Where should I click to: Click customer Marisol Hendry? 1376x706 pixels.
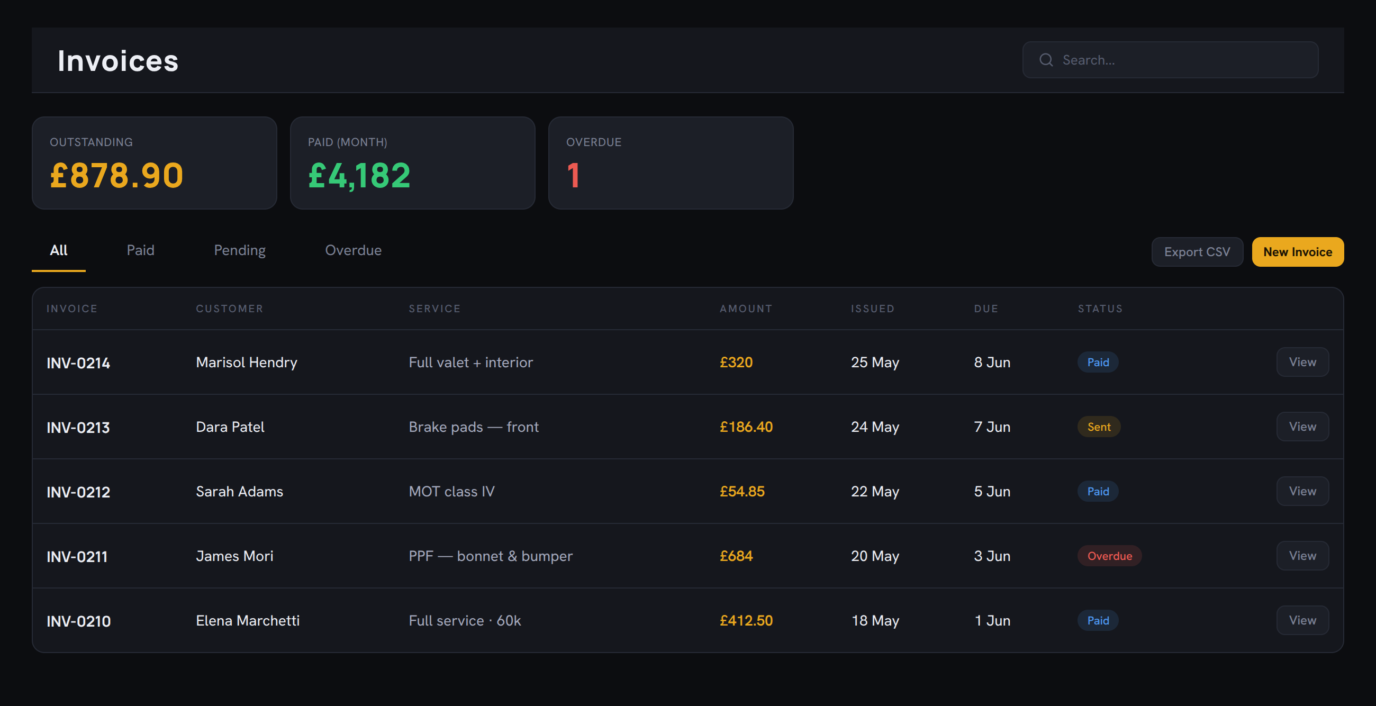click(x=246, y=363)
